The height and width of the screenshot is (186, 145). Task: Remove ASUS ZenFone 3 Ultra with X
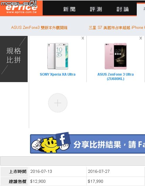point(141,38)
